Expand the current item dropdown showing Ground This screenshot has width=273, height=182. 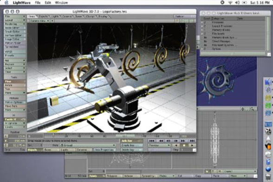(88, 145)
